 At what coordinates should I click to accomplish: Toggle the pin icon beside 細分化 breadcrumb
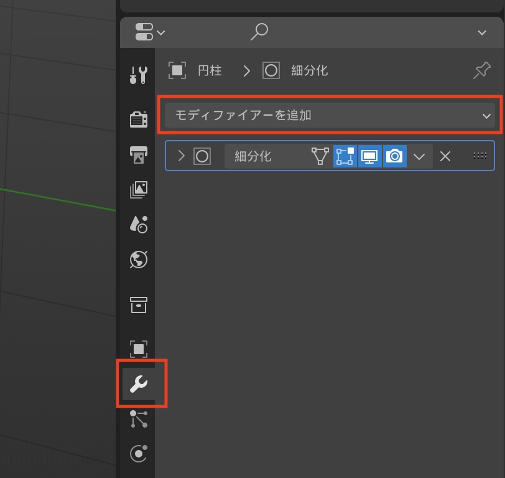click(x=481, y=71)
